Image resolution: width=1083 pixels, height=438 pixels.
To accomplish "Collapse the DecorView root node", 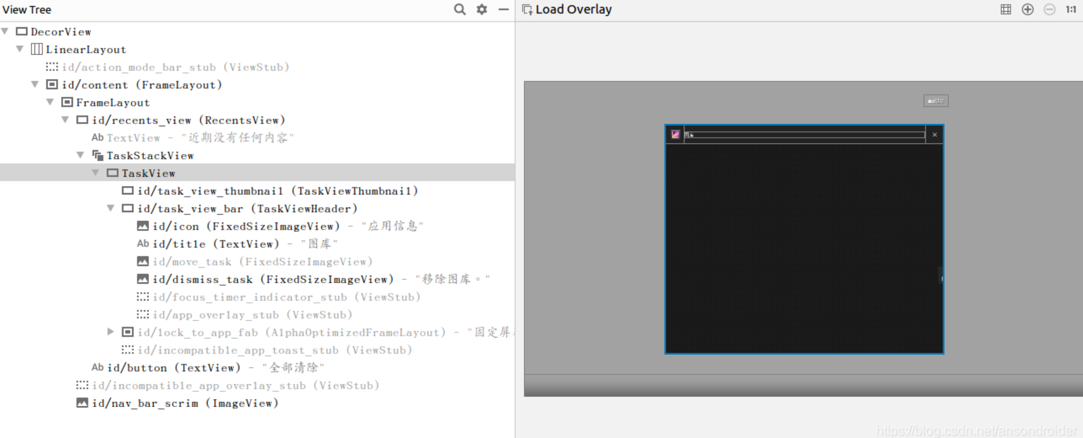I will click(x=5, y=31).
